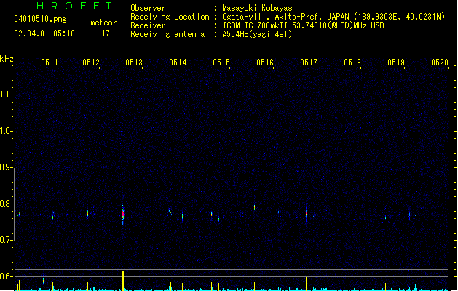Click the 0519 time axis label
The width and height of the screenshot is (458, 291).
click(396, 63)
